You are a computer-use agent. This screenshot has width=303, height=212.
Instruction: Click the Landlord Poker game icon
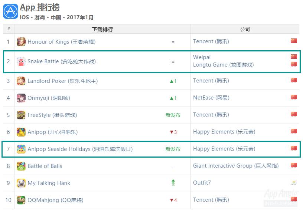(21, 81)
